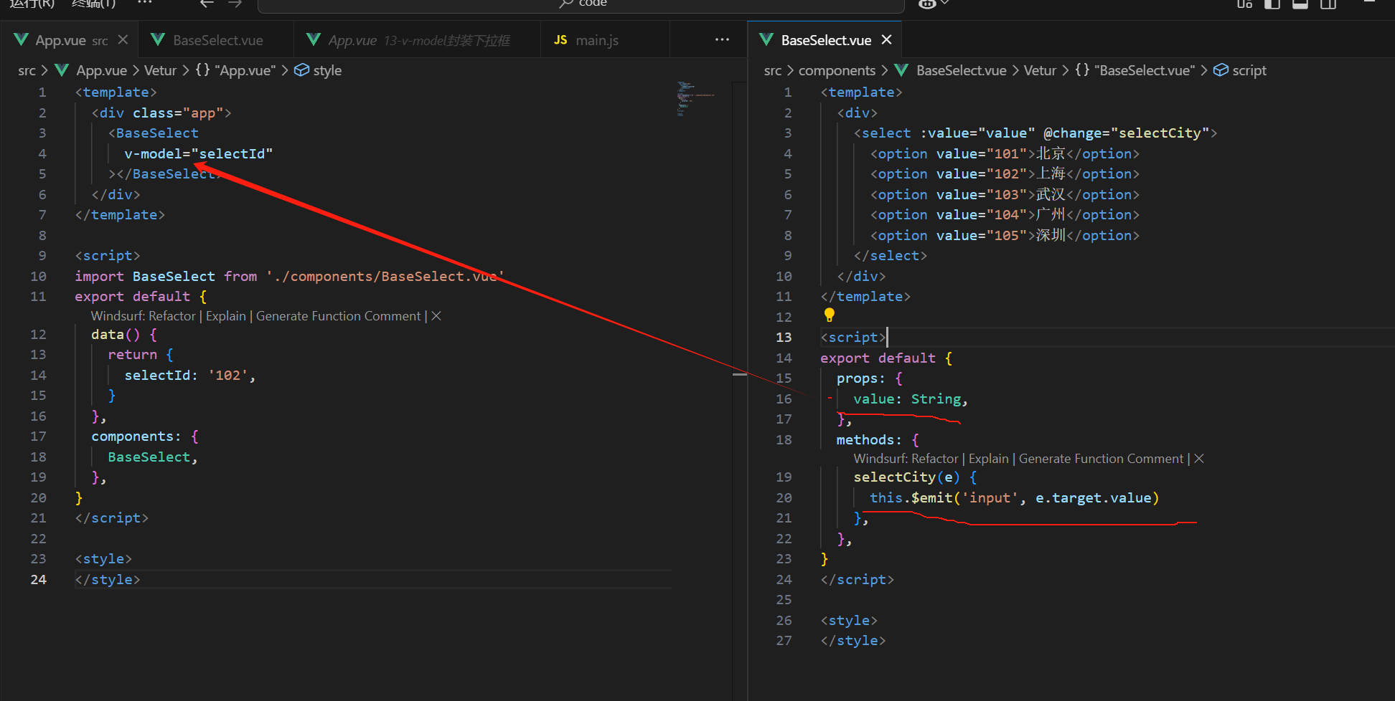Click option value="105" 深圳 line
This screenshot has height=701, width=1395.
point(1005,235)
